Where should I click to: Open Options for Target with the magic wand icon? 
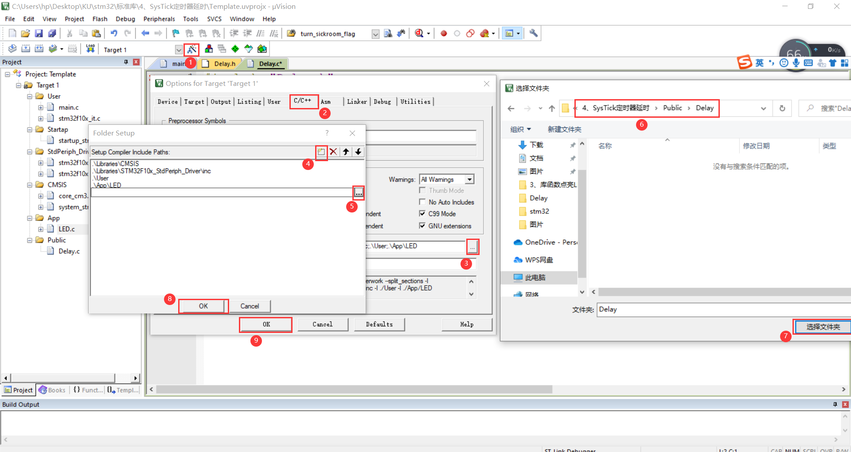[192, 49]
